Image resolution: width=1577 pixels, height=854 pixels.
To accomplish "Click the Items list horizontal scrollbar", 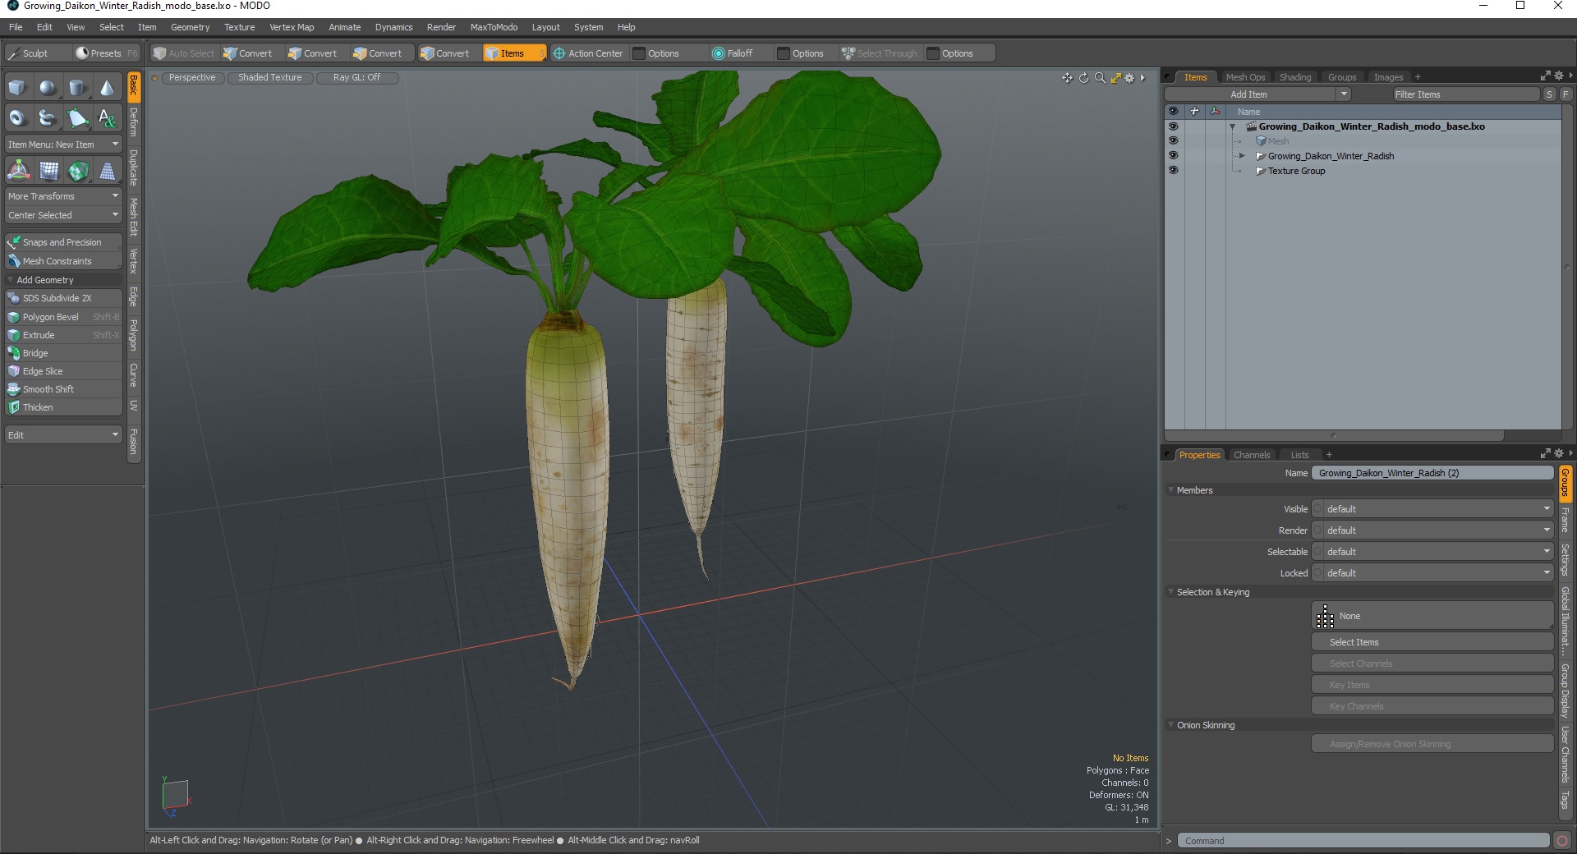I will (1334, 435).
